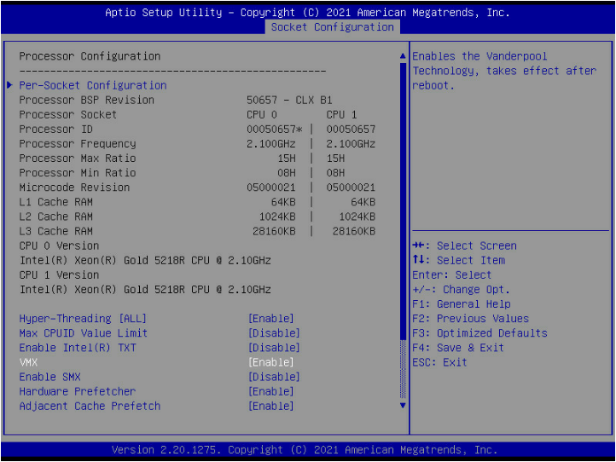Select the VMX setting label

coord(29,362)
